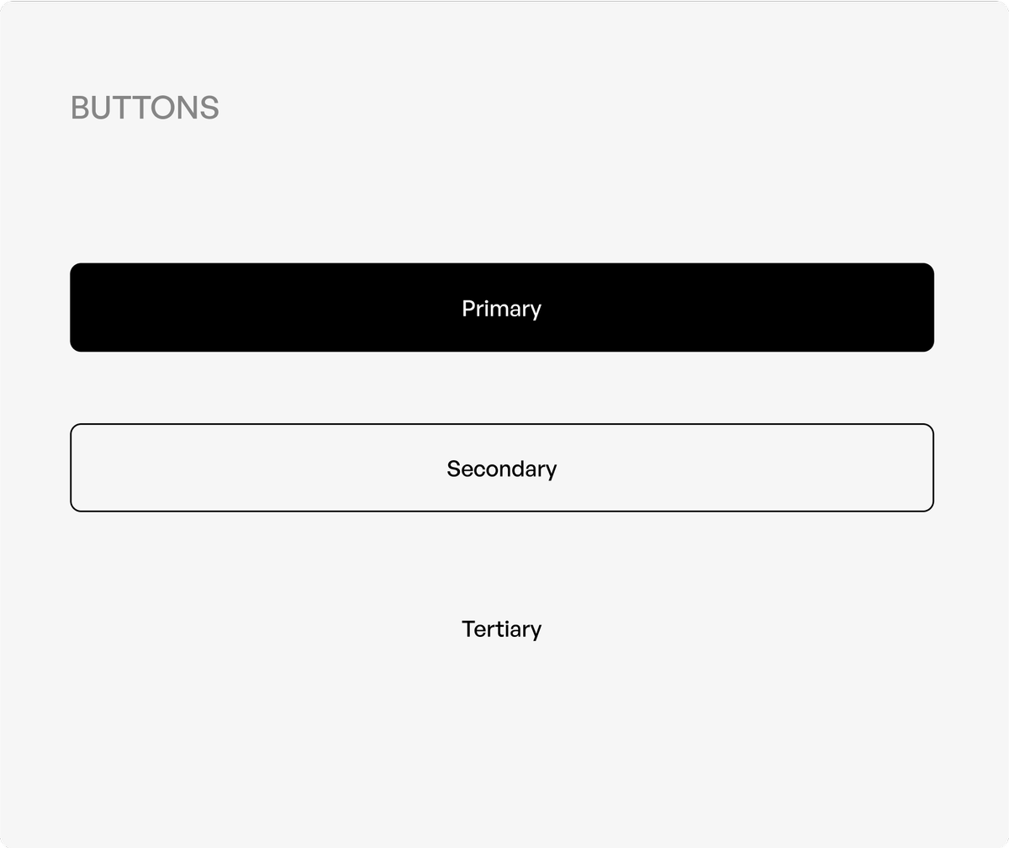Tap the Tertiary label

pos(501,628)
